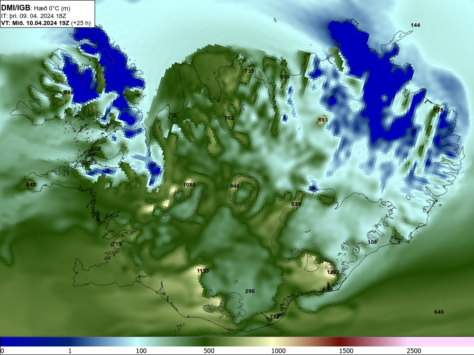
Task: Click the 100 label on color scale
Action: (x=141, y=351)
